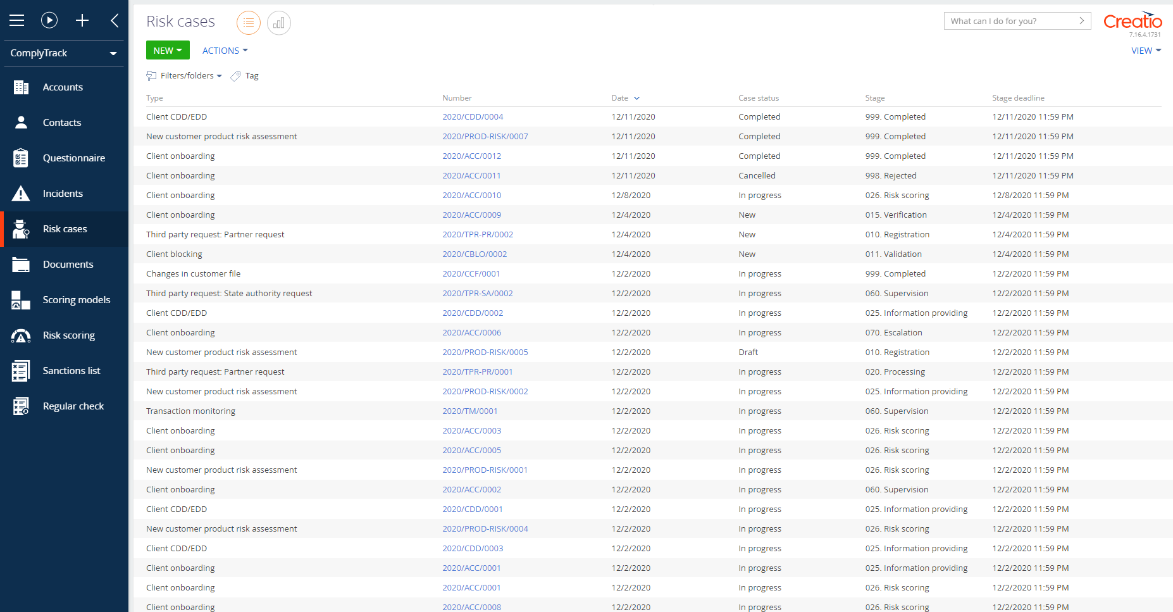
Task: Open the NEW button dropdown
Action: (x=168, y=51)
